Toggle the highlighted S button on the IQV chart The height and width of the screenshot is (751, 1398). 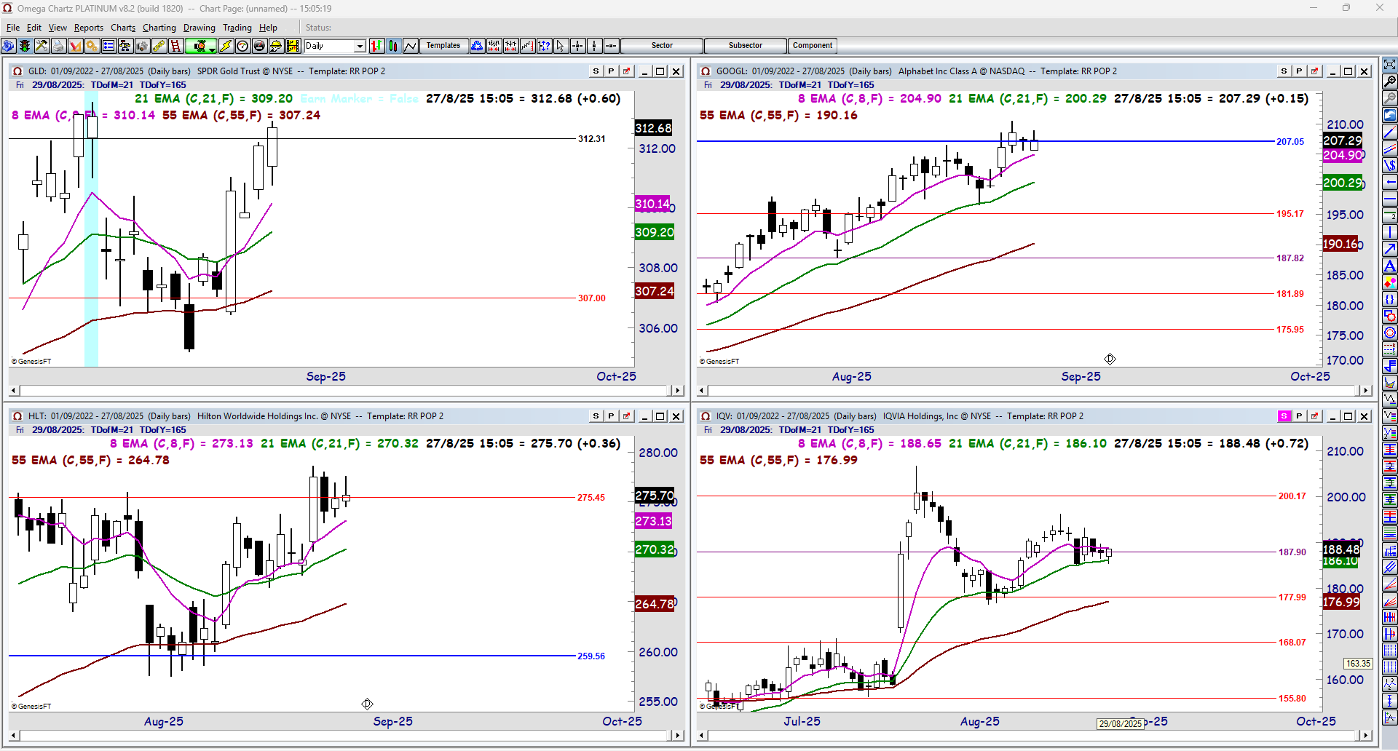pyautogui.click(x=1284, y=416)
